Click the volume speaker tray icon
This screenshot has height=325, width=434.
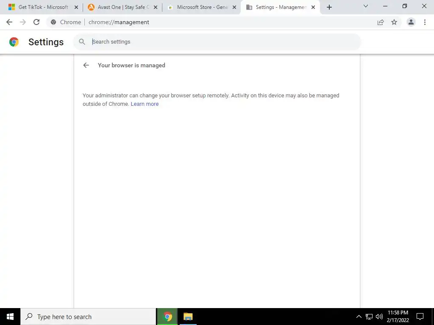379,317
